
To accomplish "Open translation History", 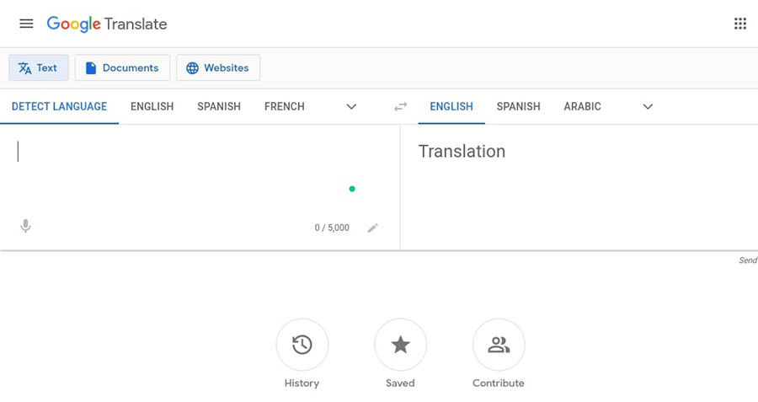I will point(302,345).
